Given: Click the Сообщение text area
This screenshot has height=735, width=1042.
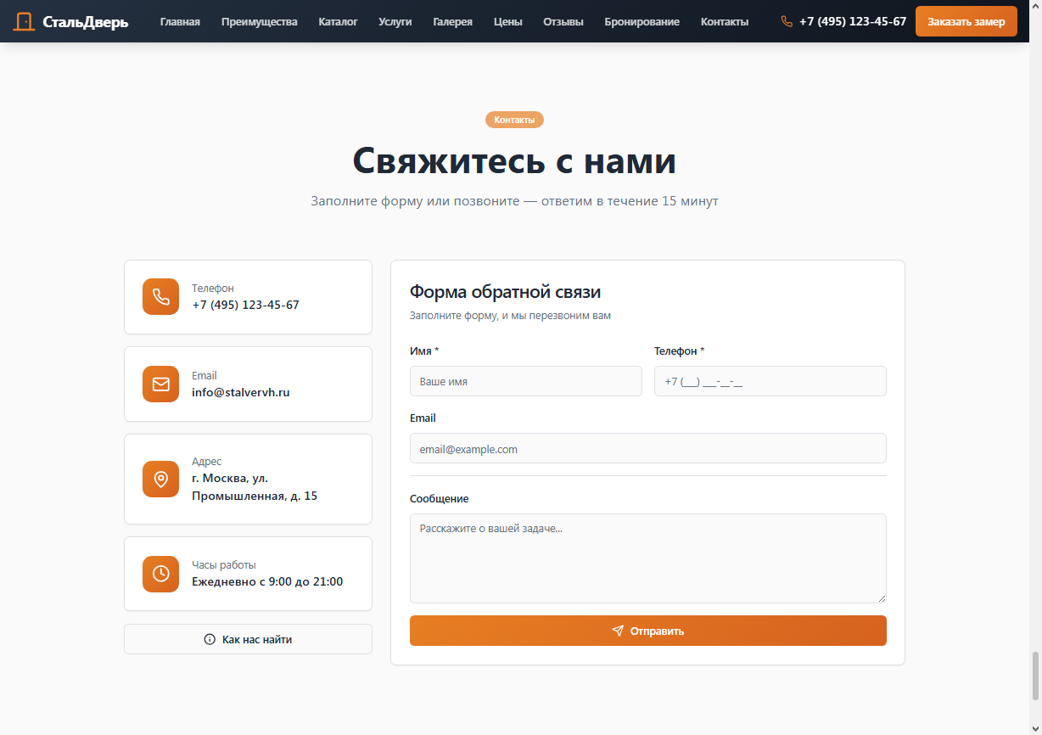Looking at the screenshot, I should [x=647, y=558].
